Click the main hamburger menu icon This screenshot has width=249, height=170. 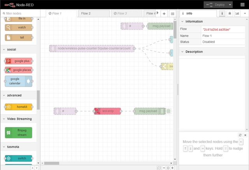tap(242, 5)
